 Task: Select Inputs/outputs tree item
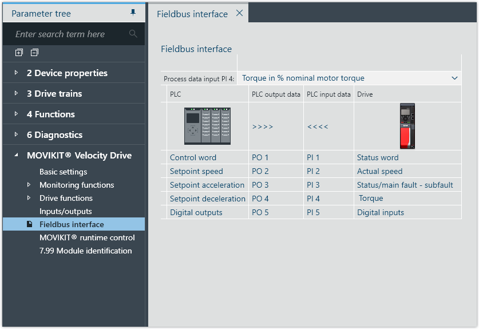coord(65,211)
